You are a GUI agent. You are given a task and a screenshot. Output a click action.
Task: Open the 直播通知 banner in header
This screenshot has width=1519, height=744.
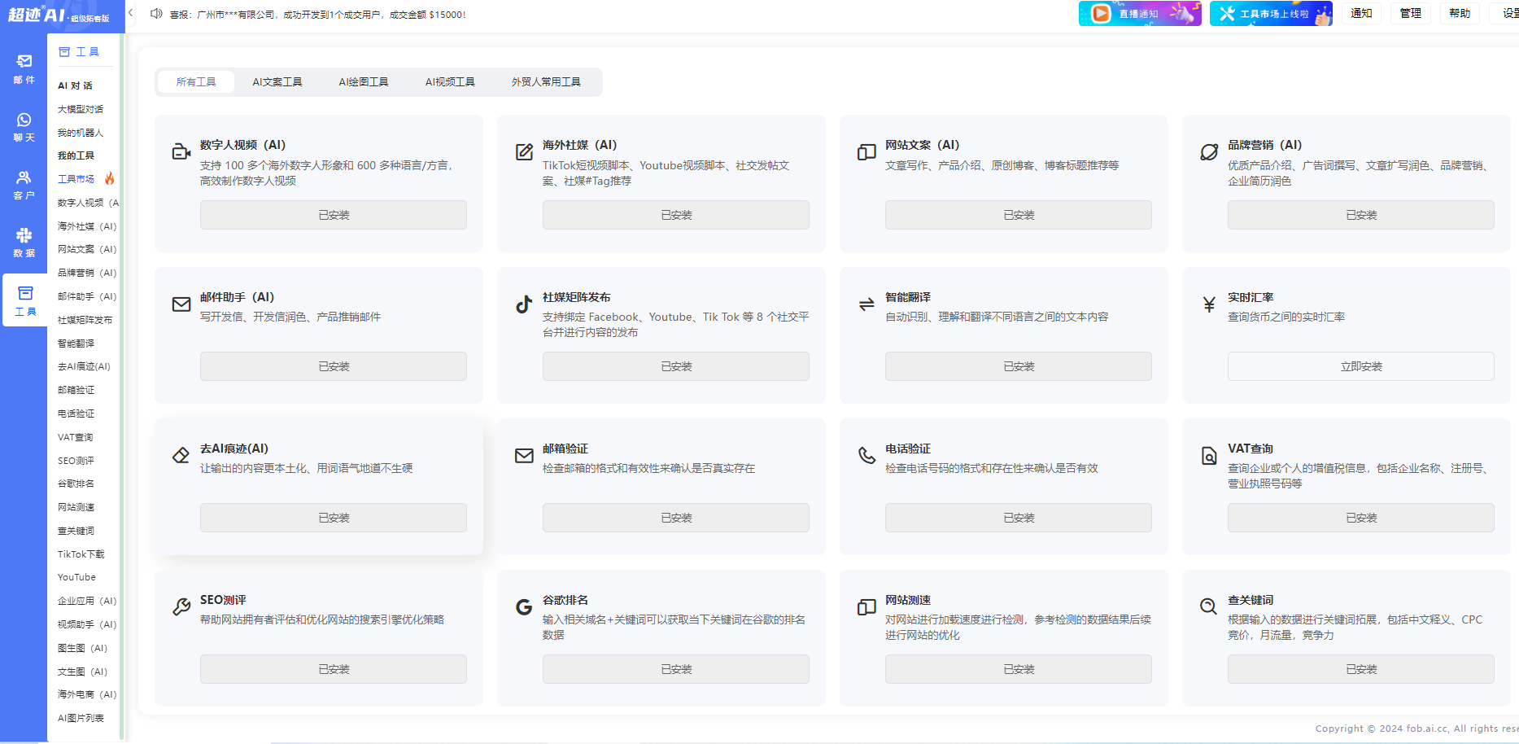(1139, 14)
